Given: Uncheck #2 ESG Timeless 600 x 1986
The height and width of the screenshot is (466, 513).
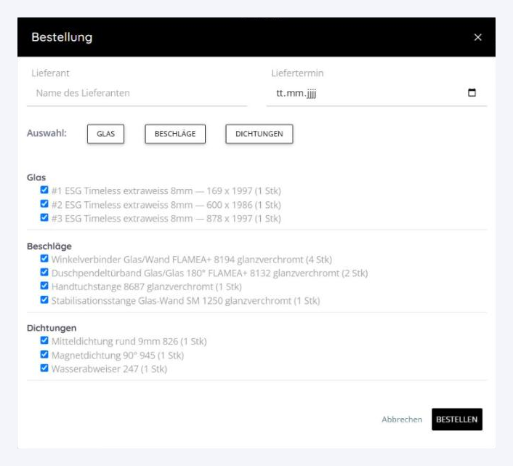Looking at the screenshot, I should 44,204.
